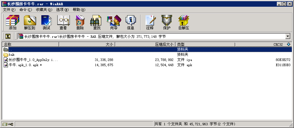Viewport: 294px width, 128px height.
Task: Run the 测试 (Test) archive tool
Action: pos(46,22)
